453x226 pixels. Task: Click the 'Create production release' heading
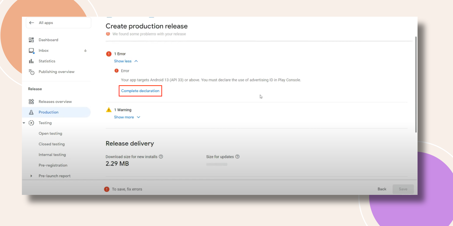147,26
